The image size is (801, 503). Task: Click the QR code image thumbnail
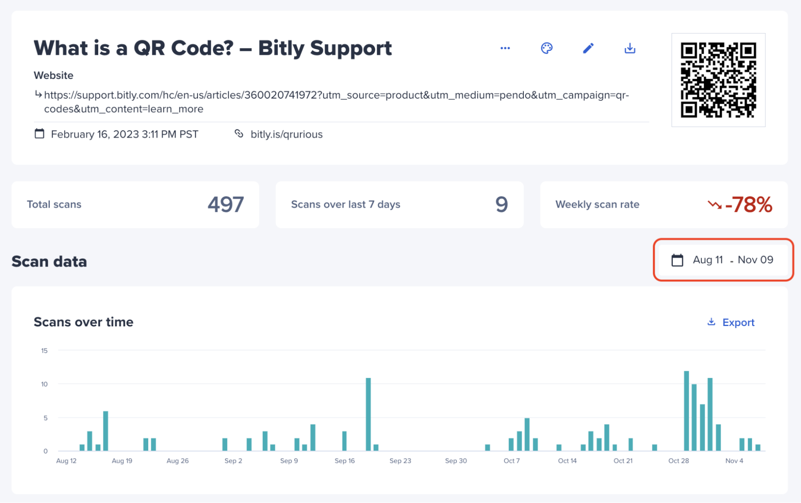pos(718,80)
